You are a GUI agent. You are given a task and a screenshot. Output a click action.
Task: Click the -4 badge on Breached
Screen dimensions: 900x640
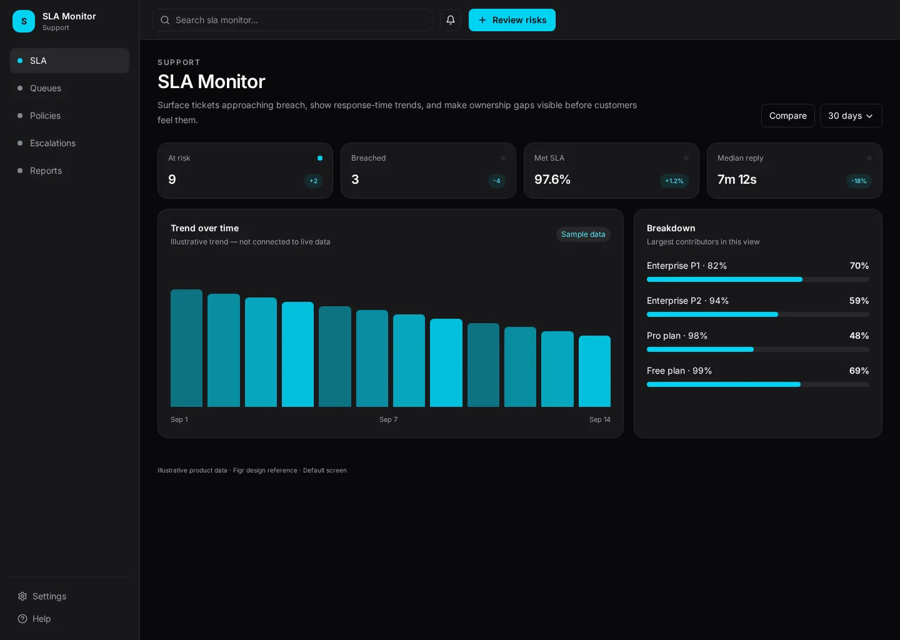pos(496,181)
